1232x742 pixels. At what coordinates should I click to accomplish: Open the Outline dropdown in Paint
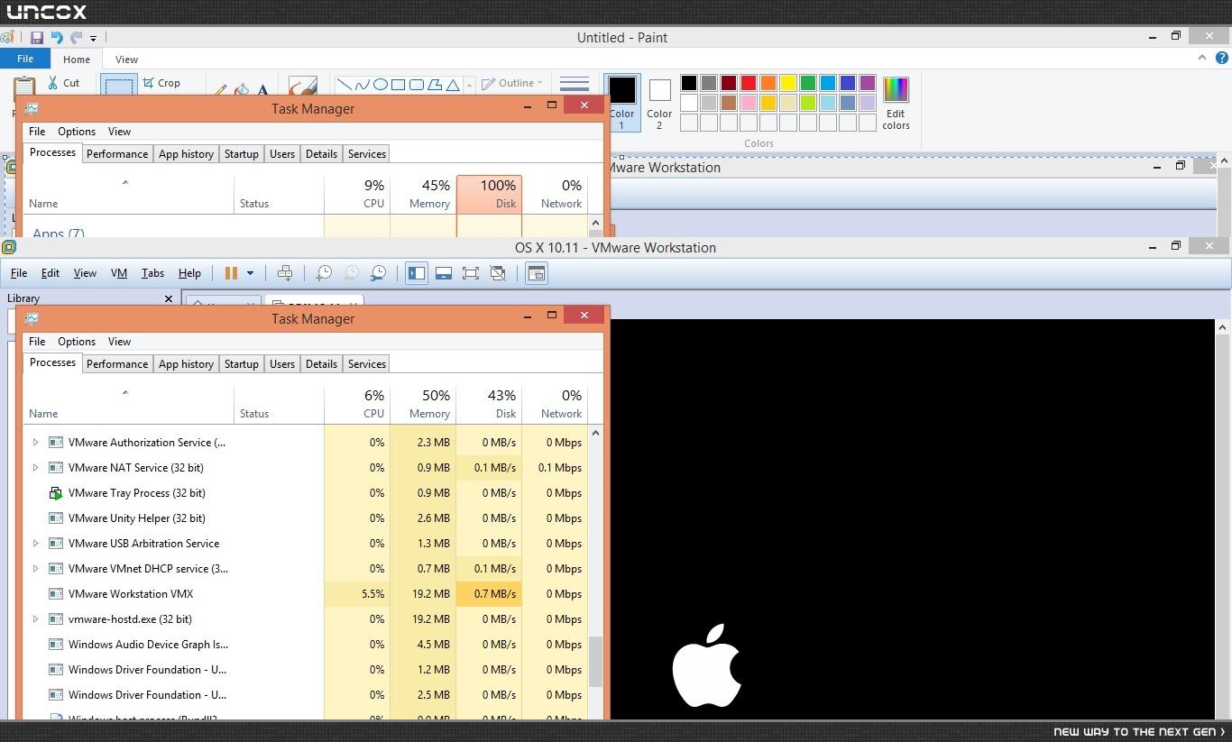pos(512,83)
